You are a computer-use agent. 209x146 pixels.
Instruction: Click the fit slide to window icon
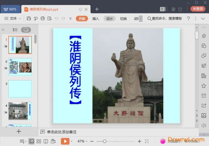pos(147,141)
